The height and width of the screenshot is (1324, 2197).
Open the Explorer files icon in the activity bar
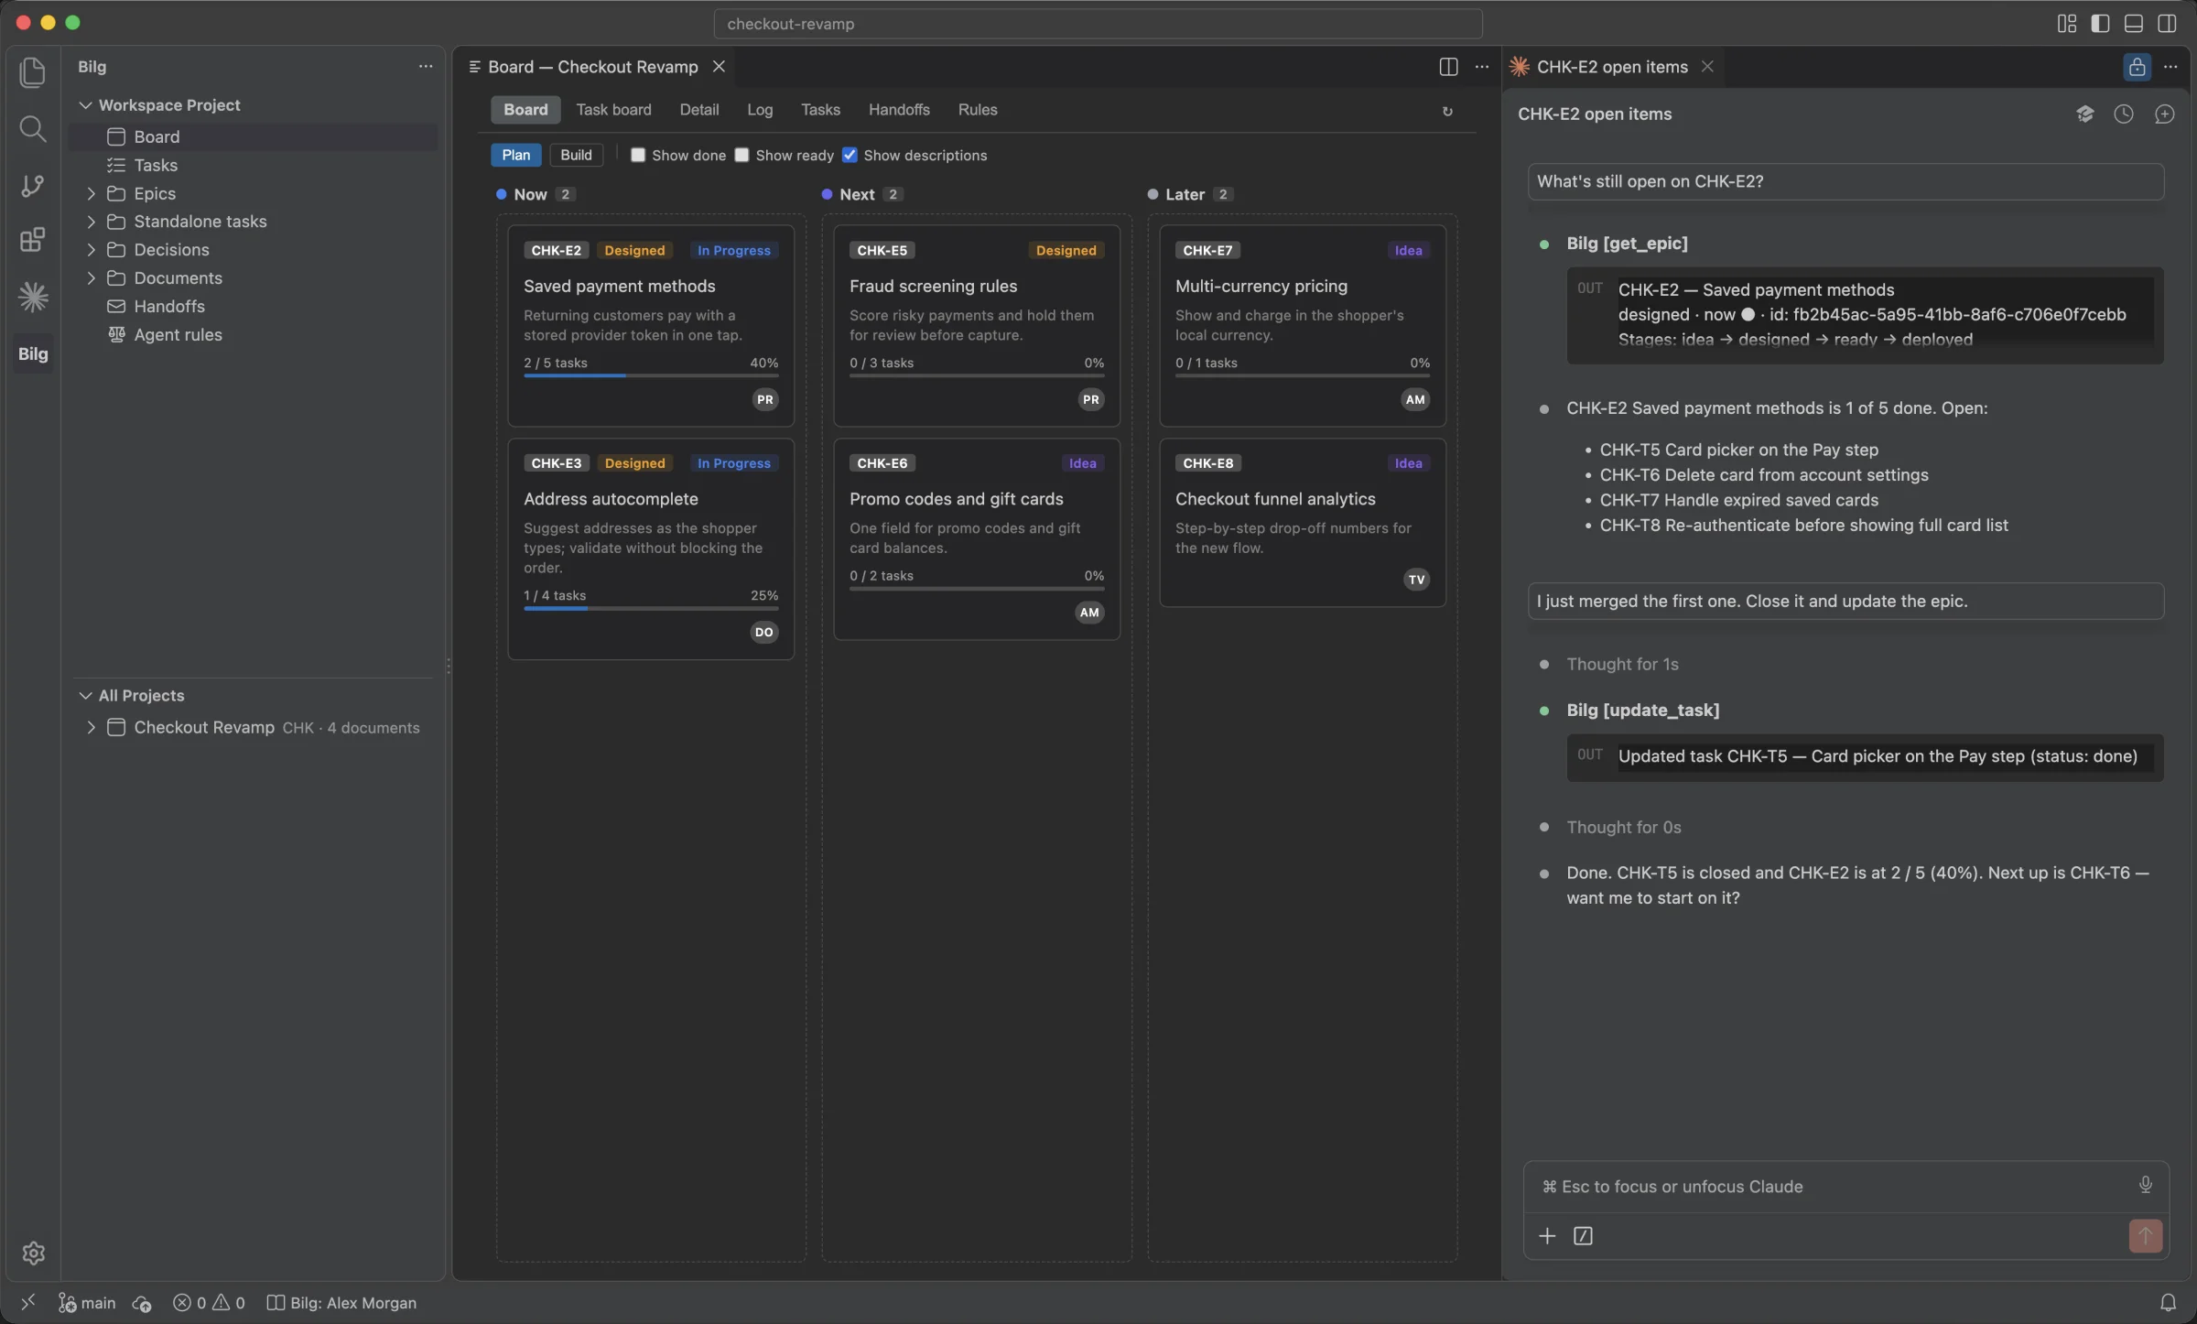coord(33,72)
